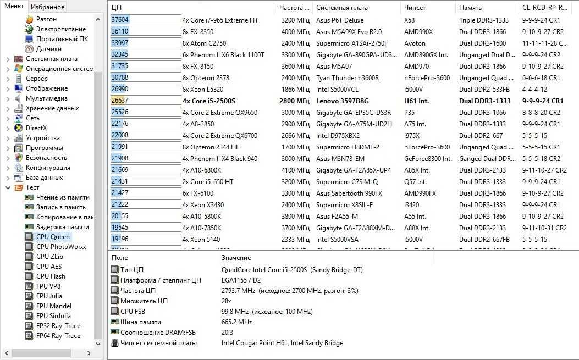Sort by Системная плата column header

(x=356, y=8)
